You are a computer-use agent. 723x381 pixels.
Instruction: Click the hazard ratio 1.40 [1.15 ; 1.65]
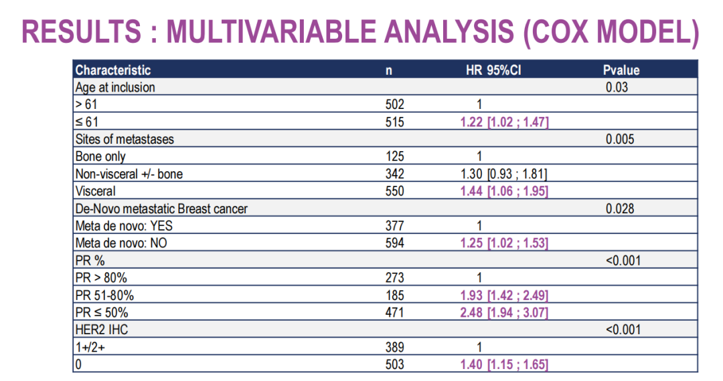tap(504, 364)
